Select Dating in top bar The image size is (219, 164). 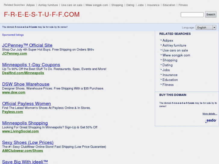(x=130, y=5)
